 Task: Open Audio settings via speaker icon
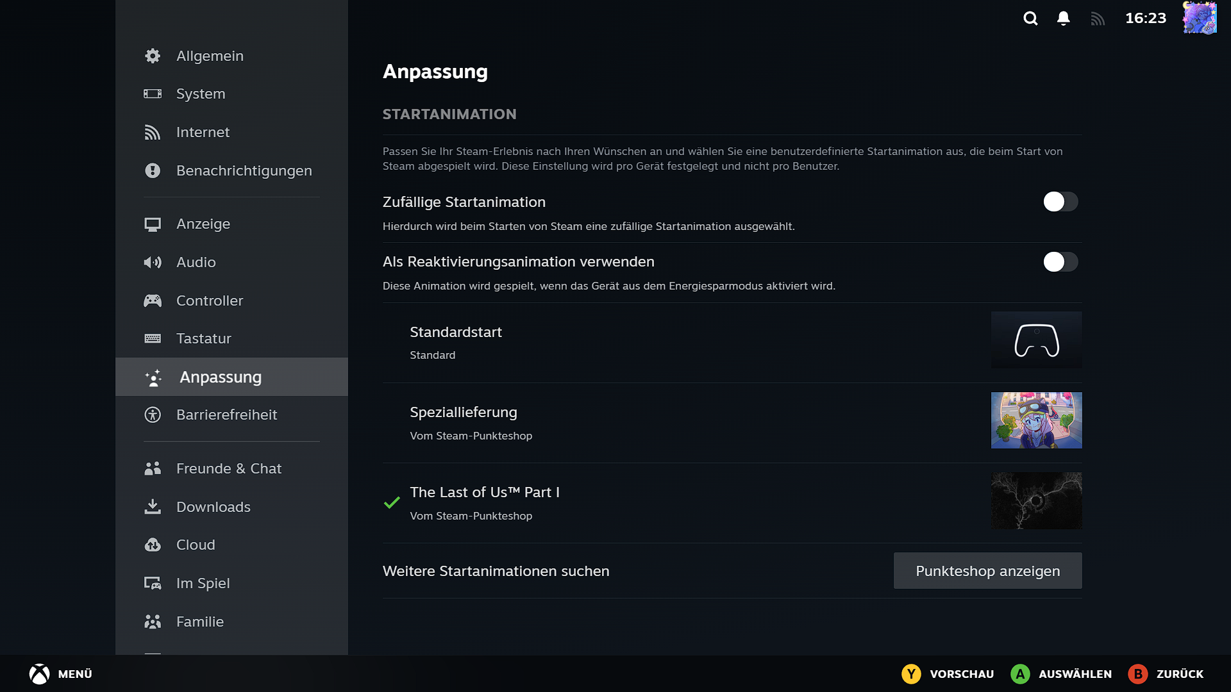(x=153, y=262)
